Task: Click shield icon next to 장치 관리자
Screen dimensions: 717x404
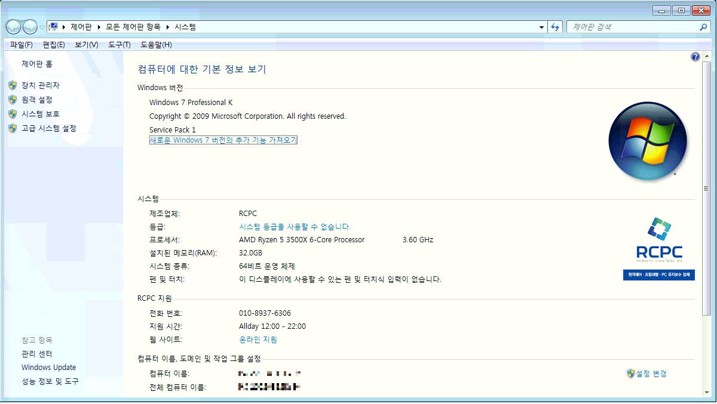Action: [x=13, y=85]
